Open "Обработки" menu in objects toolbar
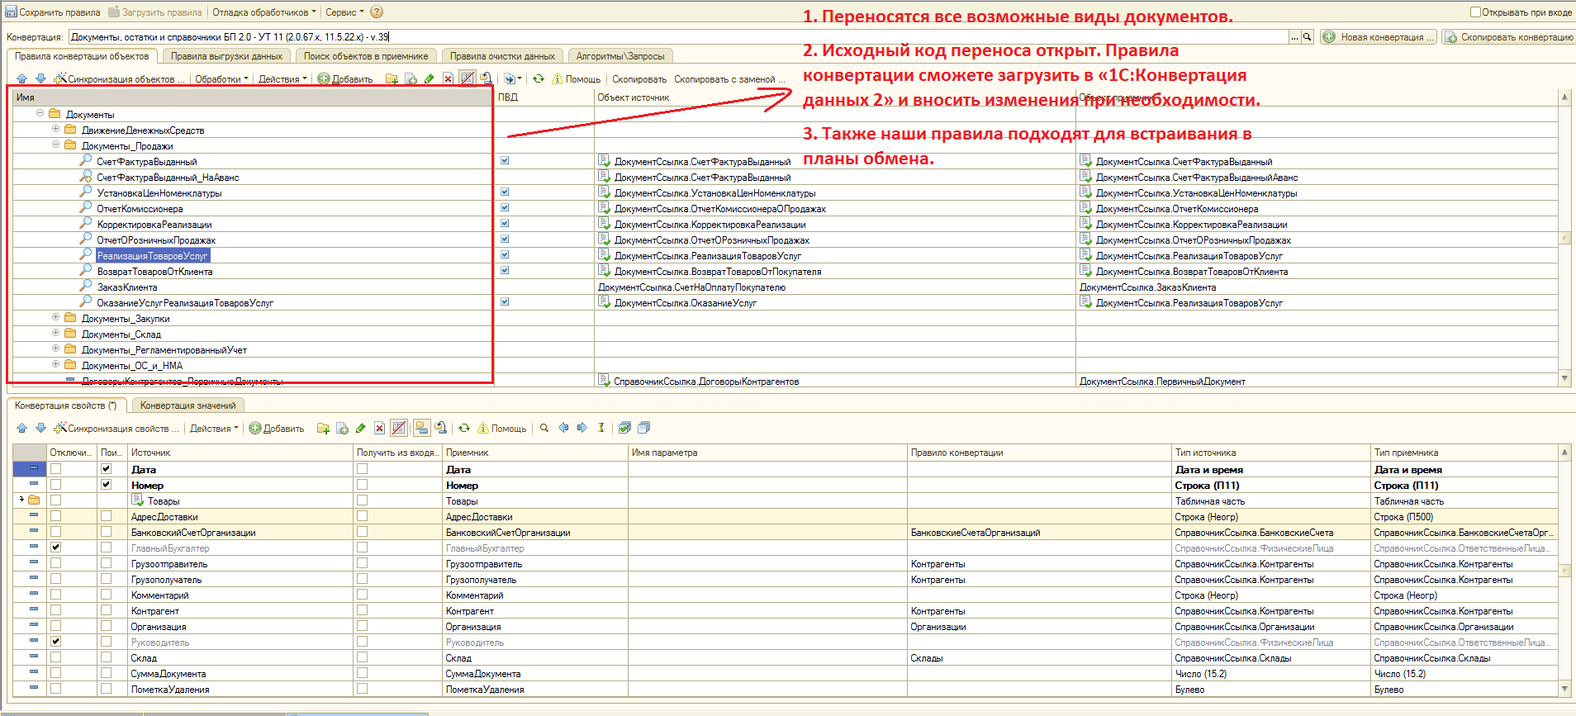1576x716 pixels. point(221,79)
